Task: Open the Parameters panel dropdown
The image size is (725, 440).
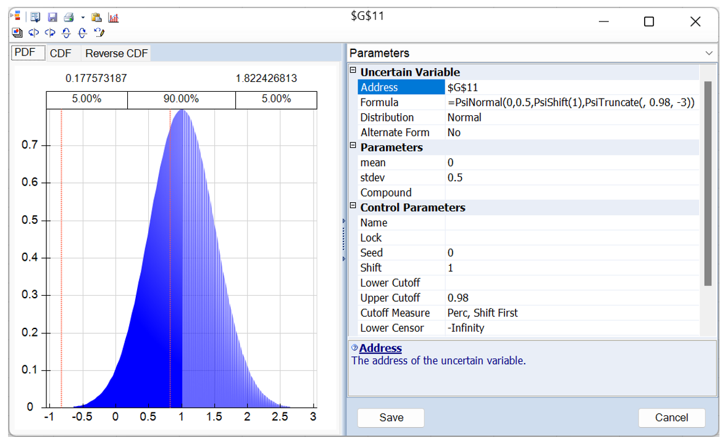Action: coord(710,53)
